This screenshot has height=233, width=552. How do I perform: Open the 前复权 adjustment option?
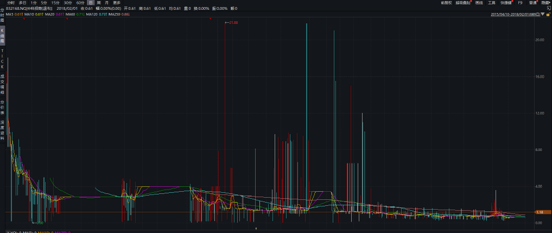[x=447, y=3]
